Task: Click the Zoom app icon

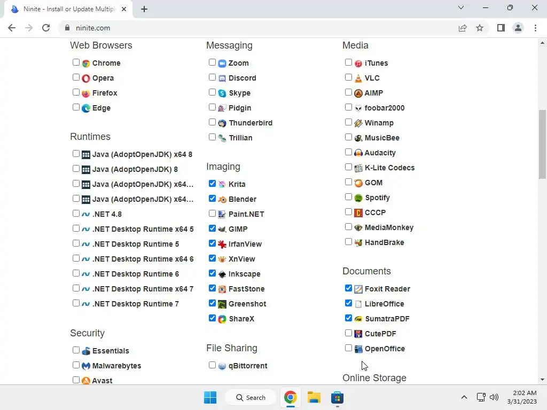Action: coord(222,64)
